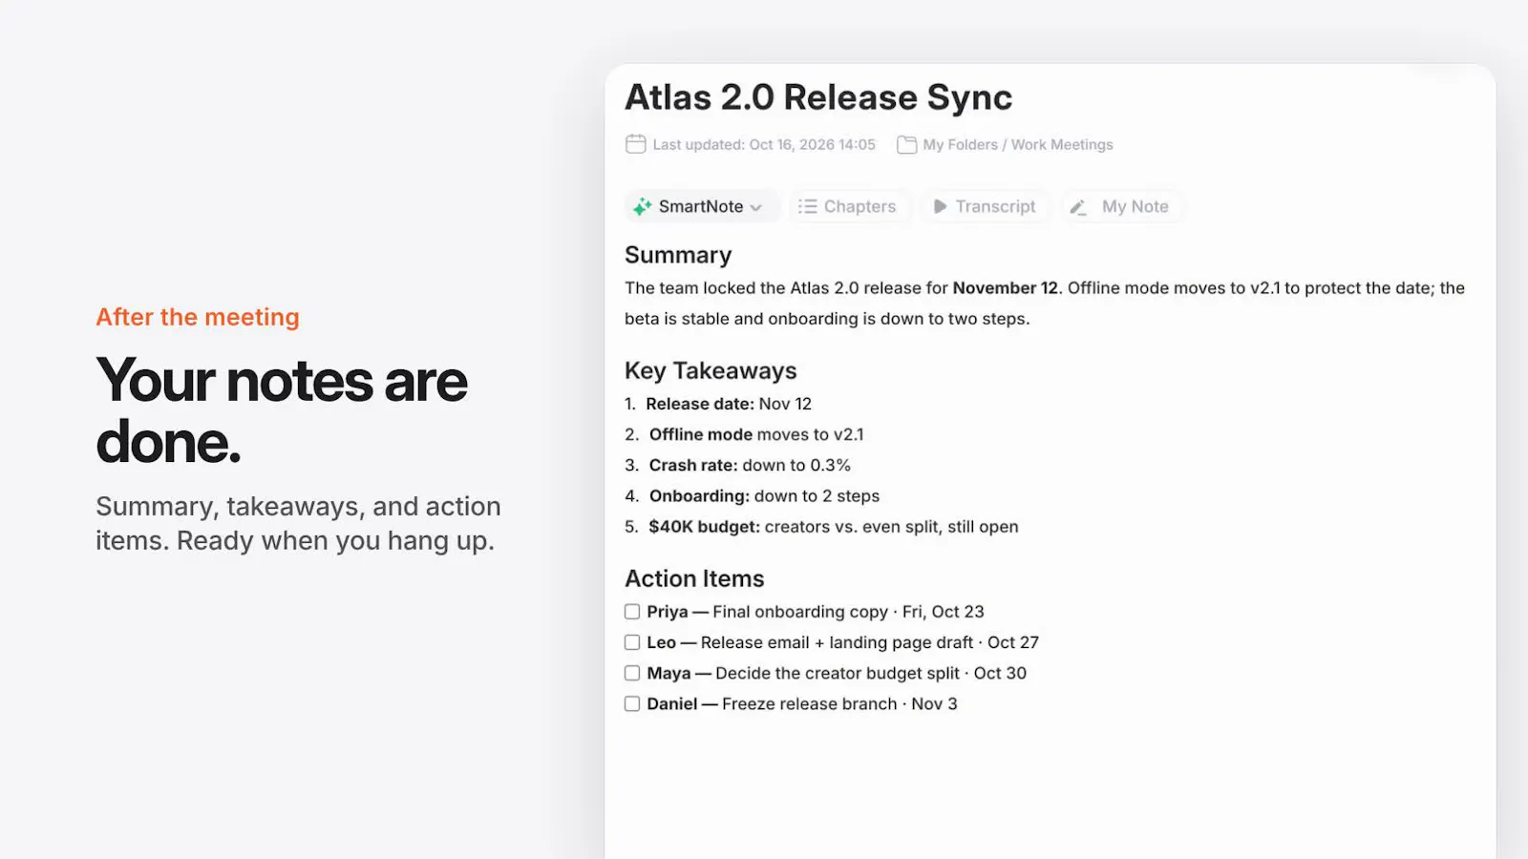This screenshot has width=1528, height=859.
Task: Click the bold November 12 date text
Action: pos(1006,288)
